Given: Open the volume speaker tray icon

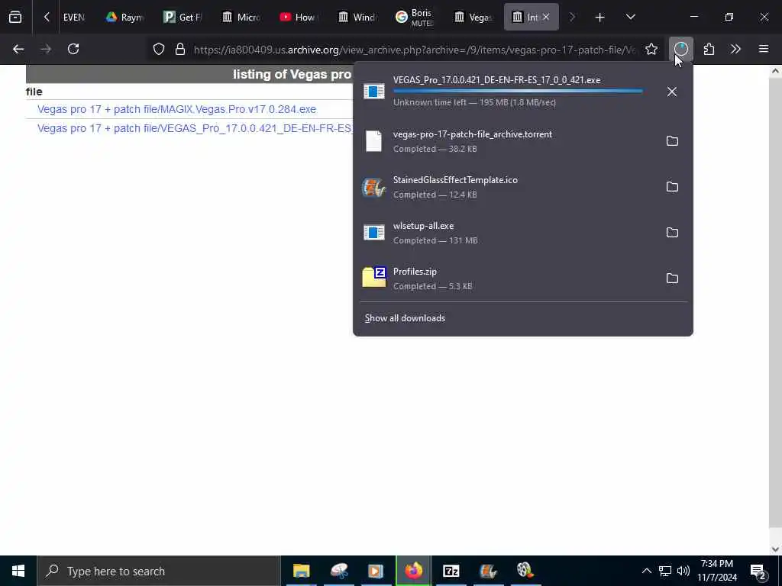Looking at the screenshot, I should click(x=683, y=571).
